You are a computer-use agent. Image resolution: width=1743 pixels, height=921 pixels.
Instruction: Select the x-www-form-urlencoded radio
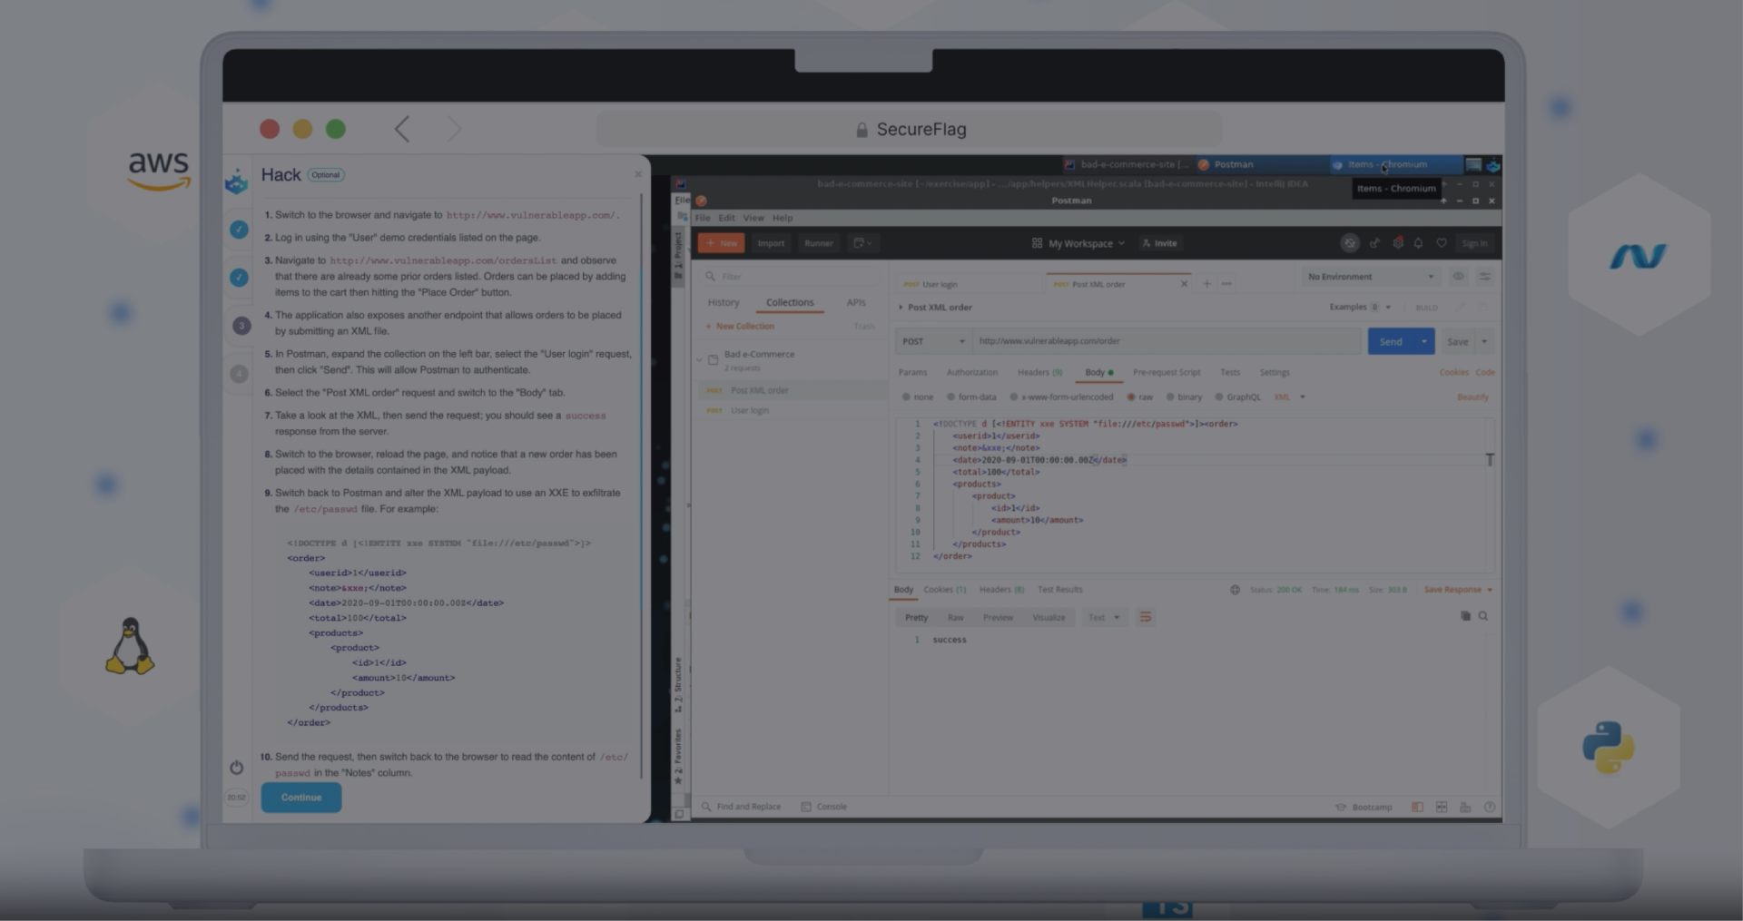1014,397
